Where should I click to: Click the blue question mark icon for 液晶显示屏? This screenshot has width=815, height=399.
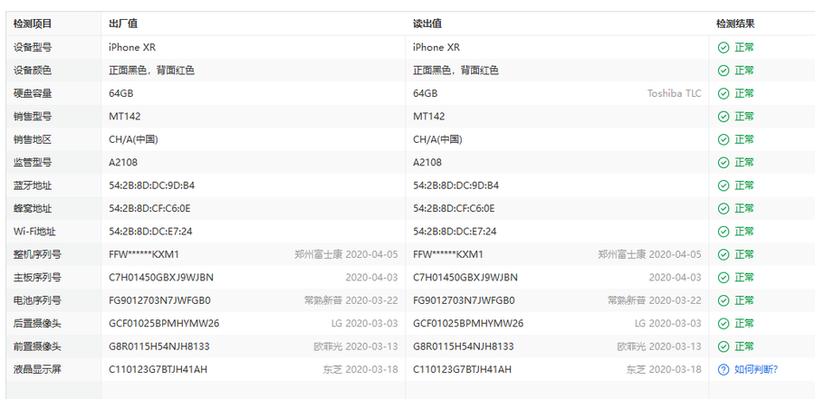coord(724,369)
